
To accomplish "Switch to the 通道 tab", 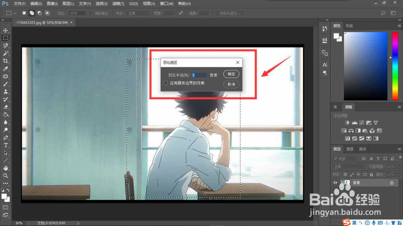I will pos(349,149).
